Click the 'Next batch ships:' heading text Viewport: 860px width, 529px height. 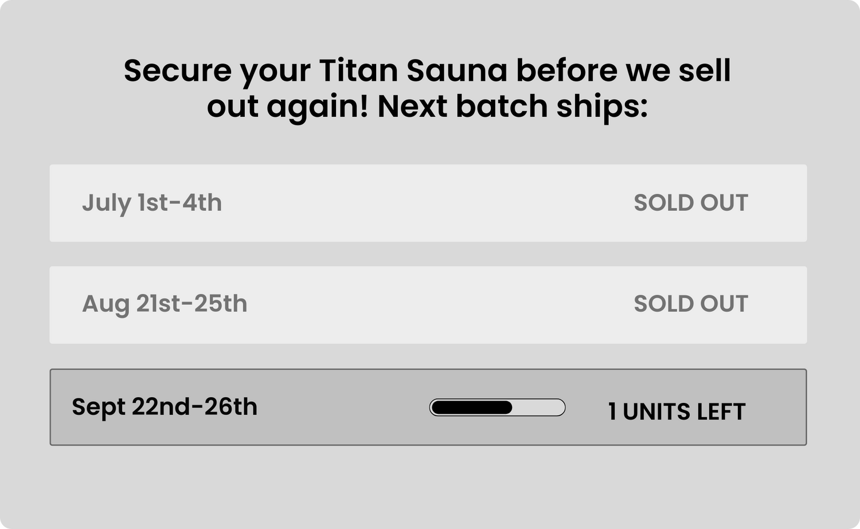pos(513,107)
